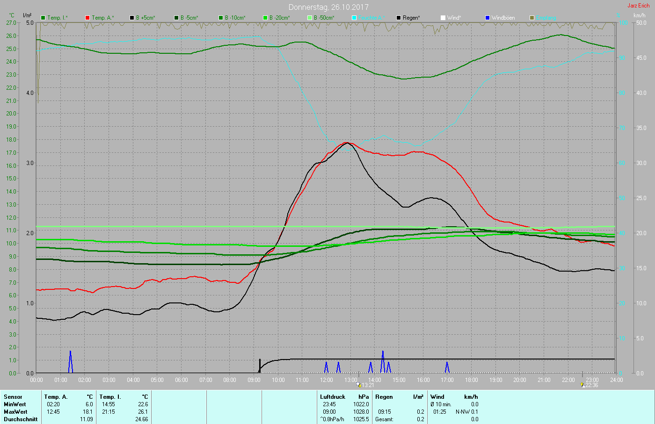Viewport: 655px width, 424px height.
Task: Click the olive legend swatch
Action: tap(532, 18)
